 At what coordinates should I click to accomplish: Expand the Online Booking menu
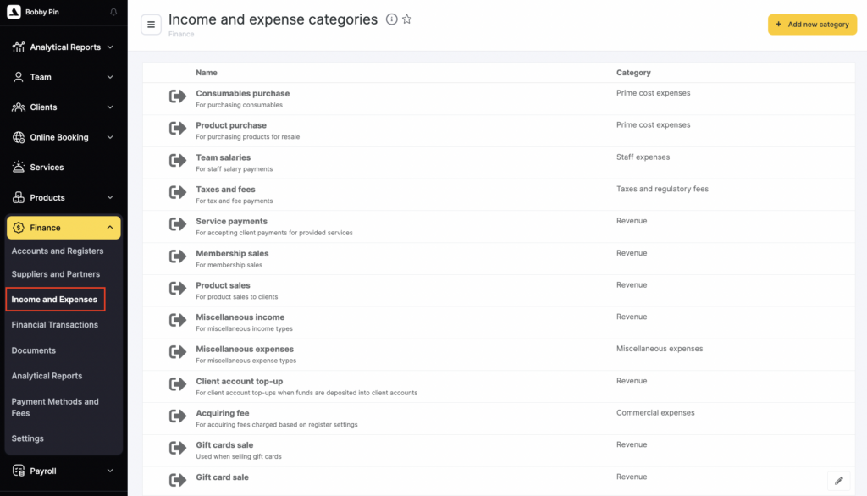tap(110, 137)
